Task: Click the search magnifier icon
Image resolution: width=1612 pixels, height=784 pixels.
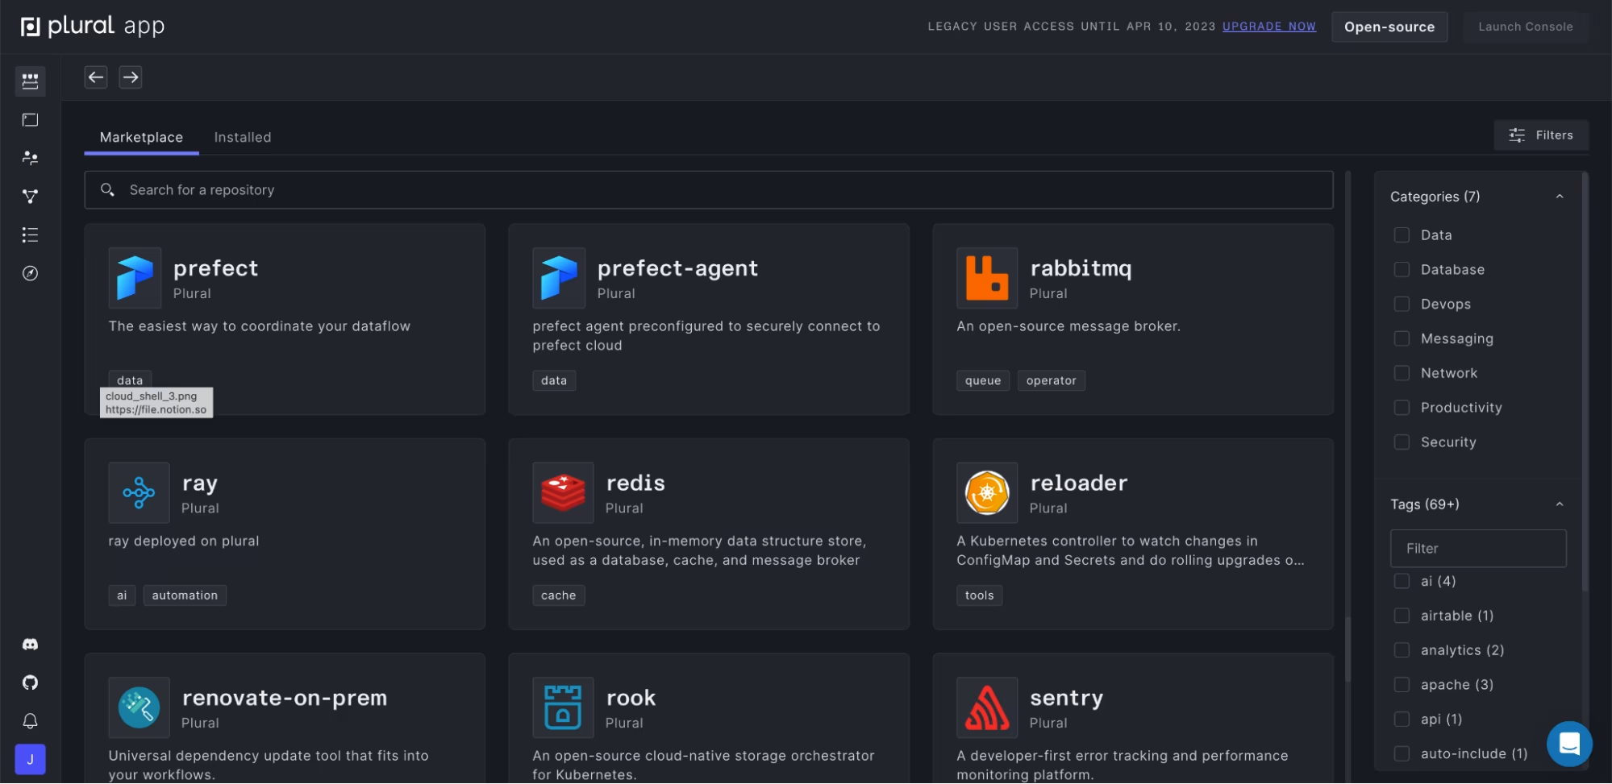Action: [107, 190]
